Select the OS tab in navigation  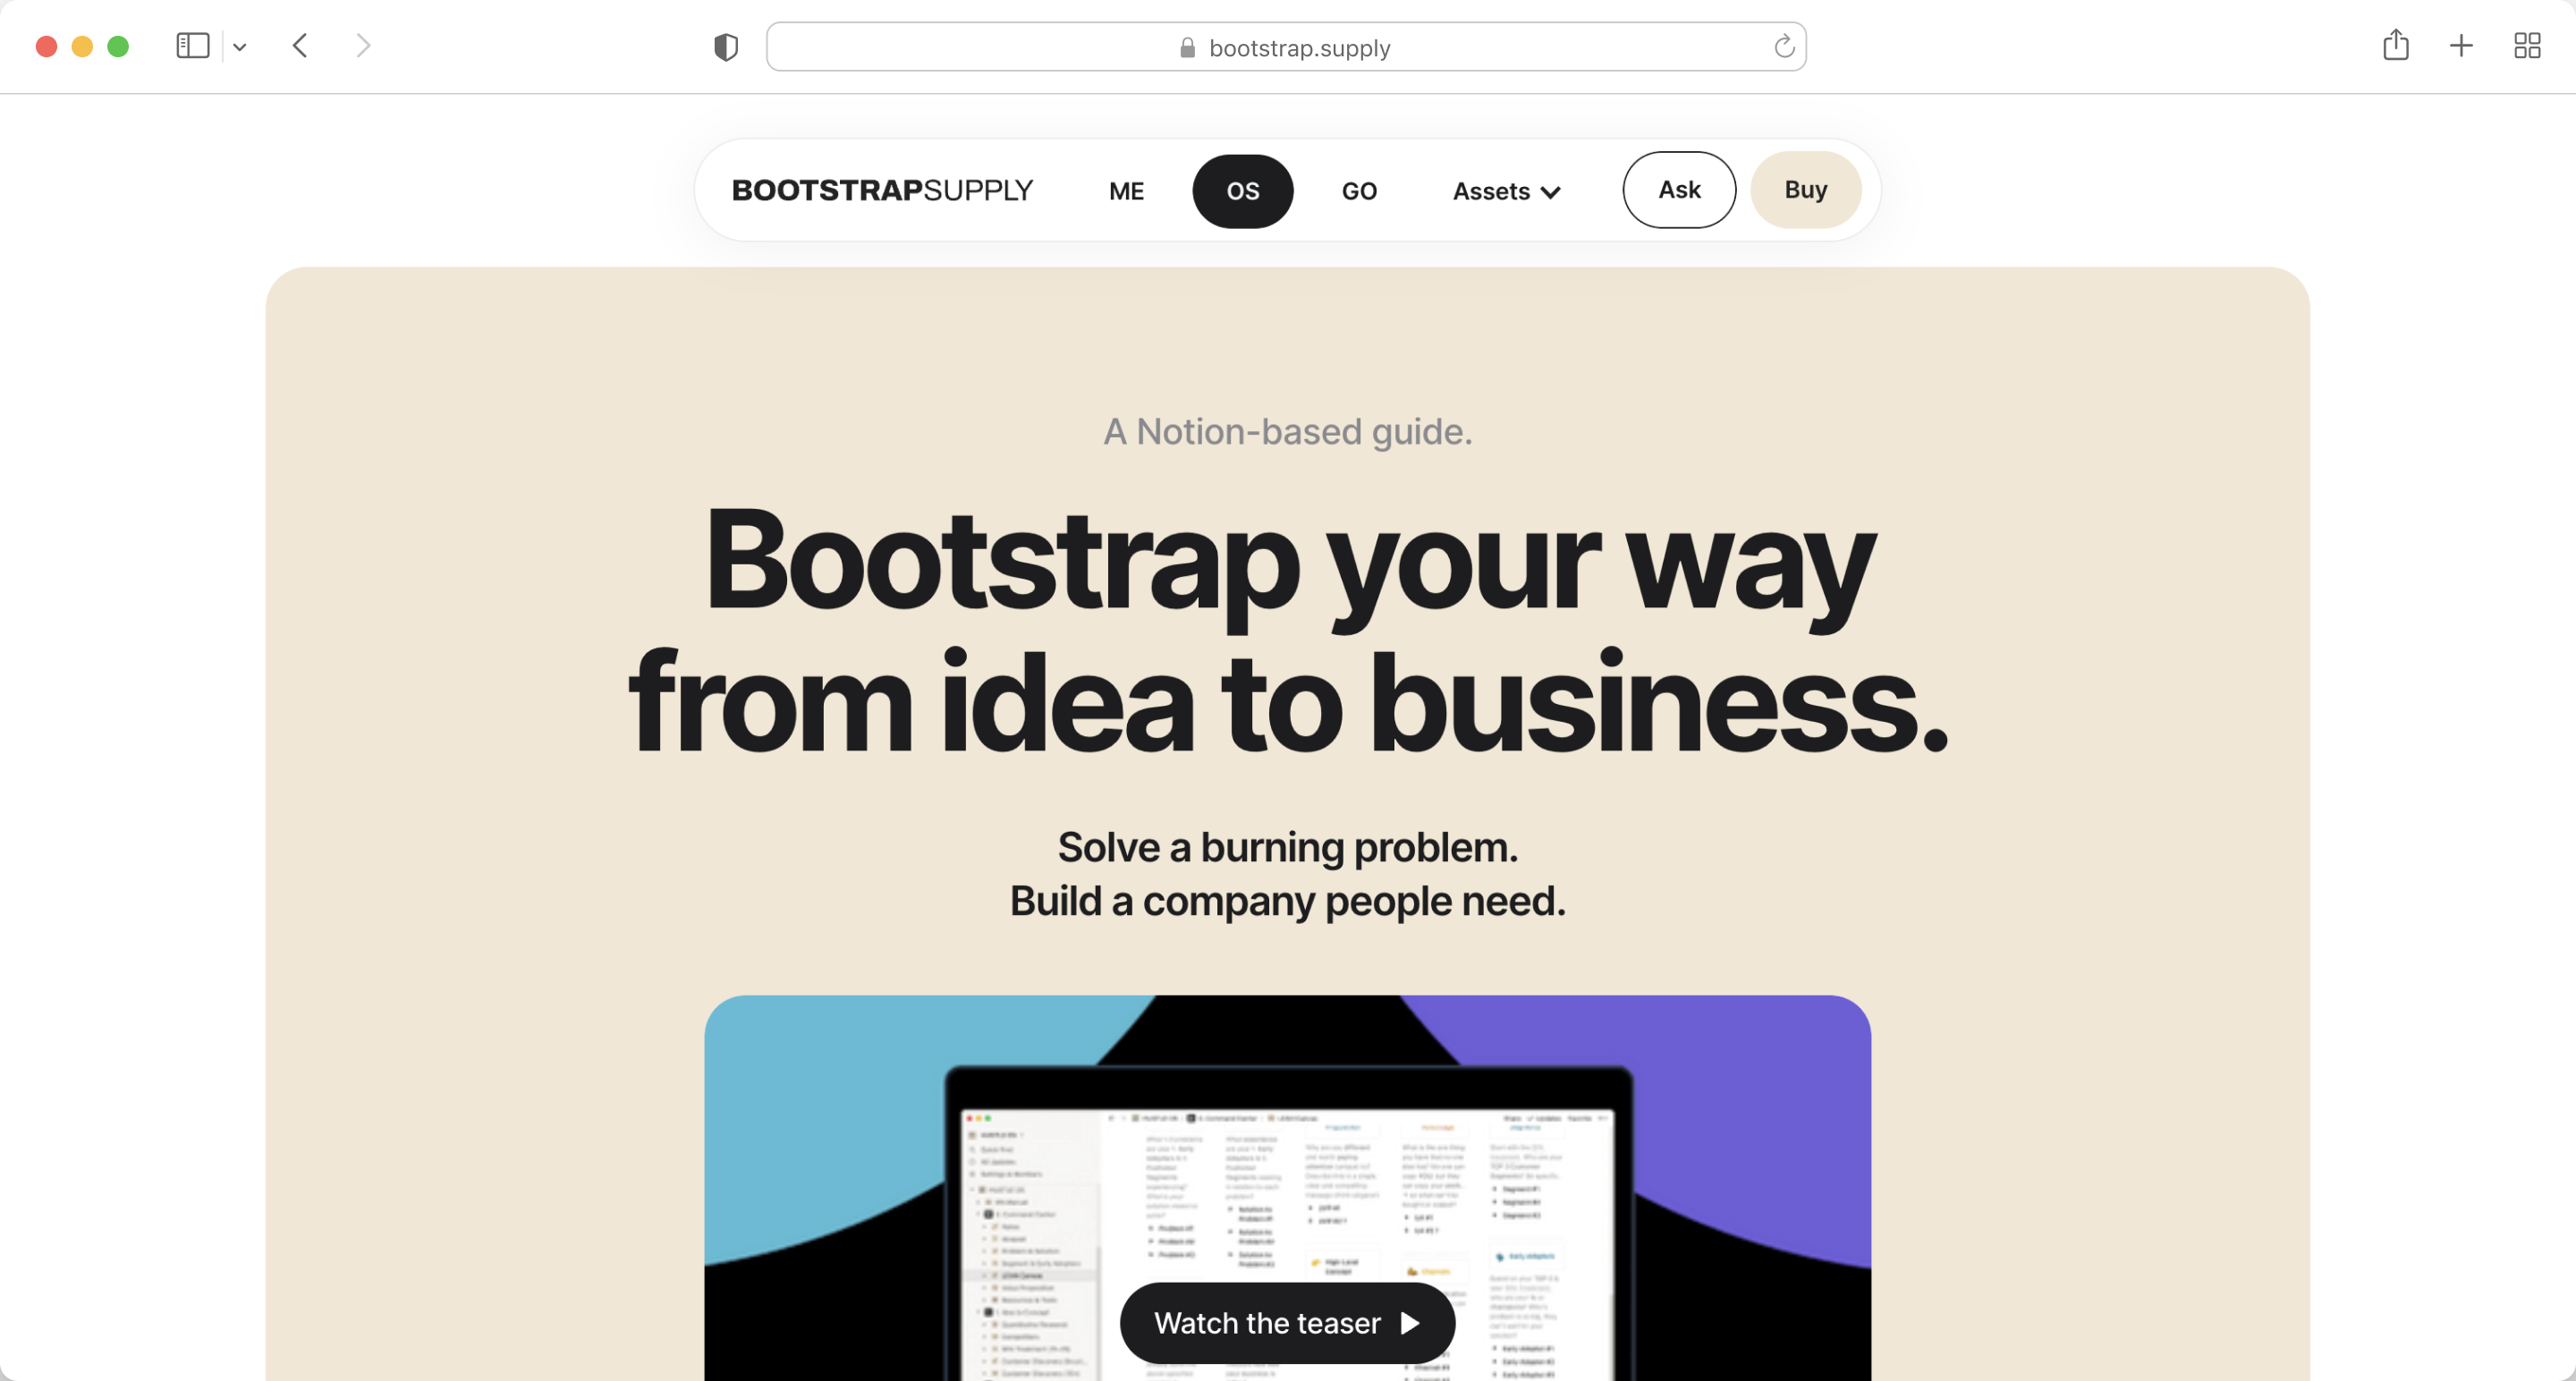(x=1242, y=191)
